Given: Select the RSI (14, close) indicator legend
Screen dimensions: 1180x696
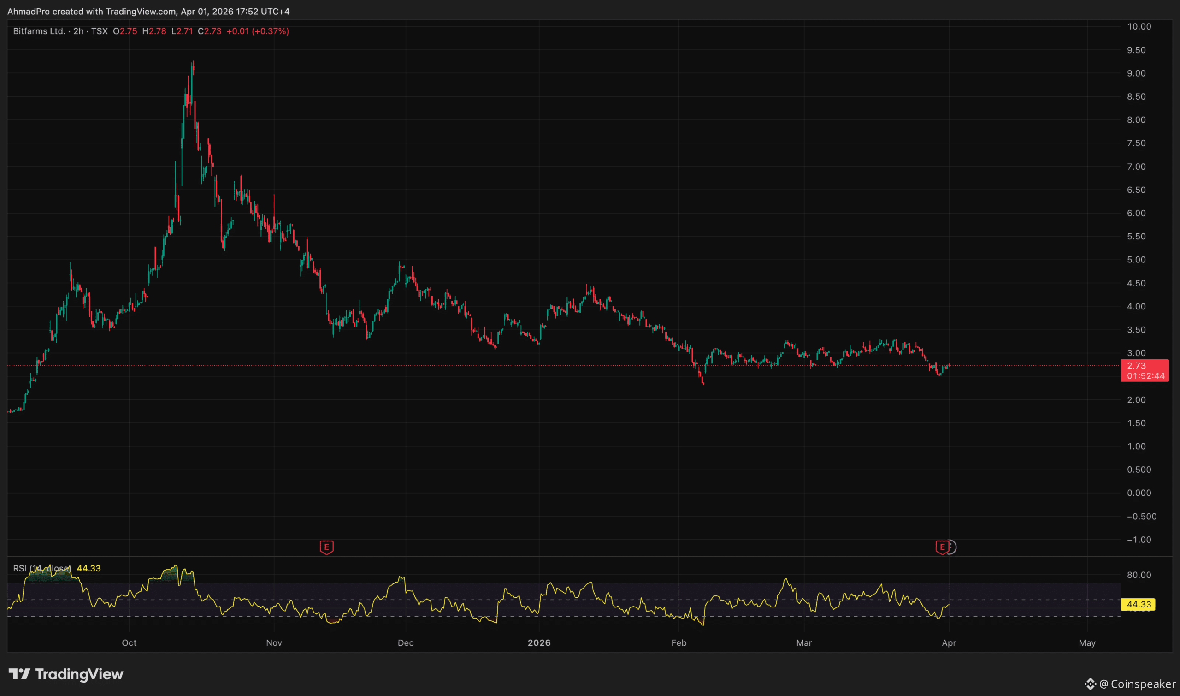Looking at the screenshot, I should point(42,568).
